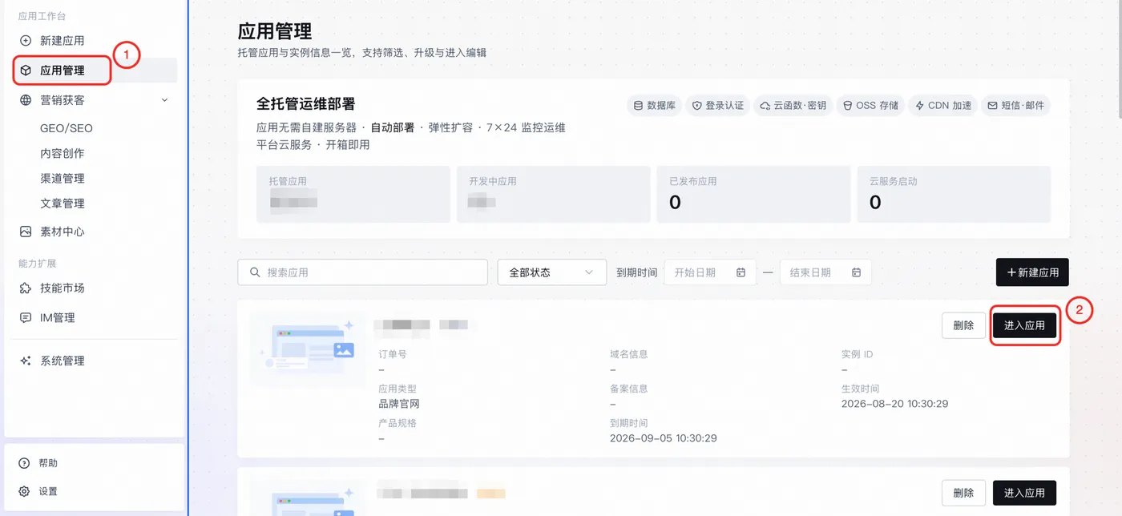Click the 云服务启动 stat card

click(x=954, y=194)
